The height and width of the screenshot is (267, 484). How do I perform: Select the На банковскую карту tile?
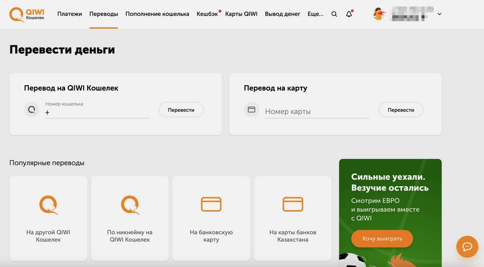[x=211, y=218]
